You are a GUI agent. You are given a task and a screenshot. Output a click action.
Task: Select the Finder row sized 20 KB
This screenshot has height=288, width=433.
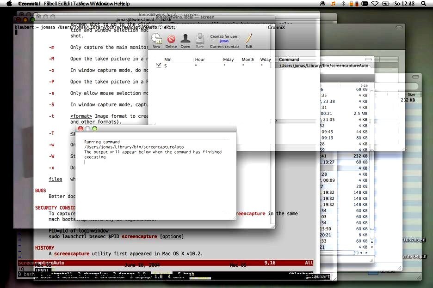345,186
